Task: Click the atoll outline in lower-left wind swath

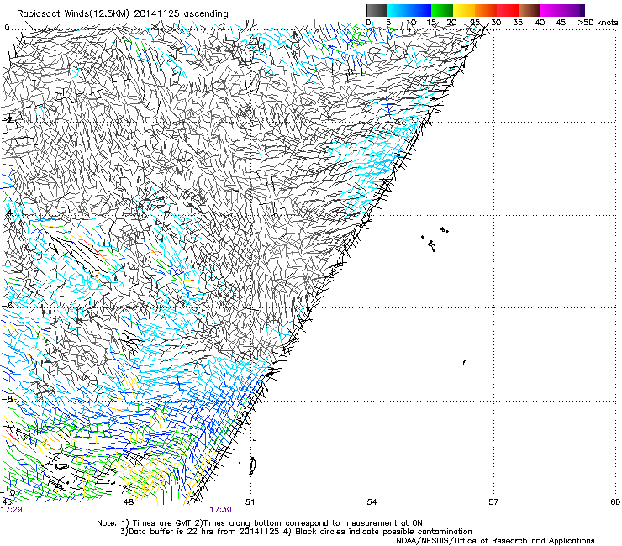Action: [61, 466]
